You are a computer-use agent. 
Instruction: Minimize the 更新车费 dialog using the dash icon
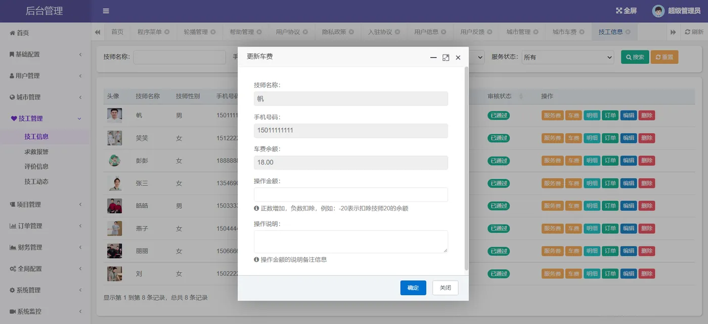click(433, 58)
